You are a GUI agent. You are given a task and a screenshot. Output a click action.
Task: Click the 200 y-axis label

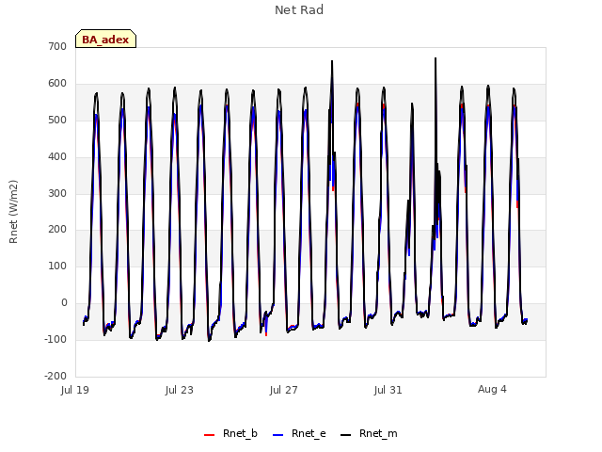[57, 230]
